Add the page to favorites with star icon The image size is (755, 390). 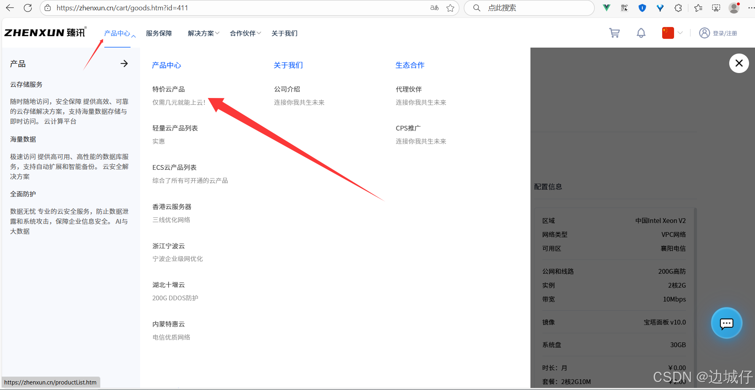point(450,8)
